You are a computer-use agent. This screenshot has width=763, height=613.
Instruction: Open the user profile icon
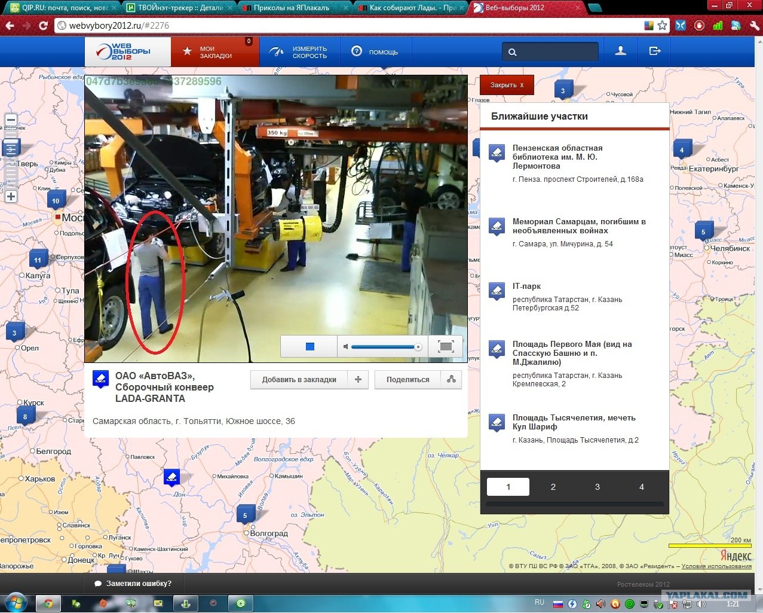[x=621, y=51]
